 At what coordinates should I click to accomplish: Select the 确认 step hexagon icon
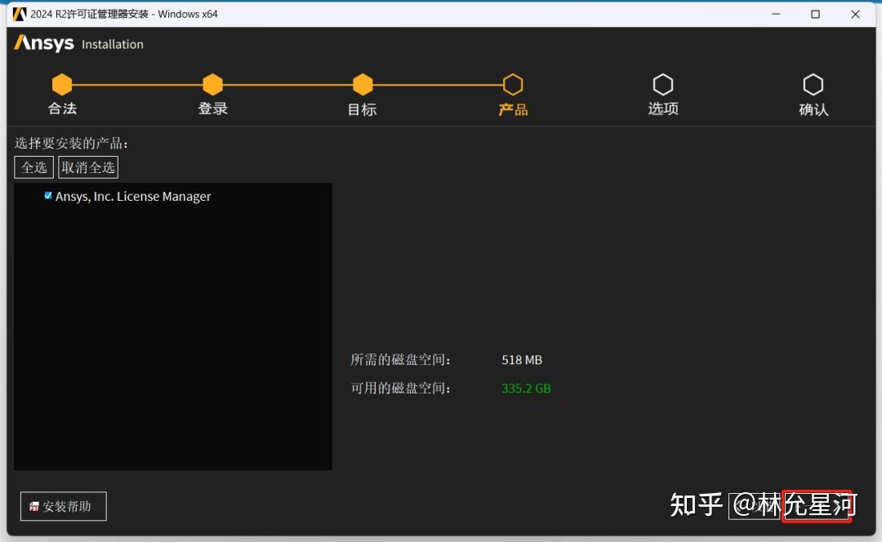tap(813, 84)
